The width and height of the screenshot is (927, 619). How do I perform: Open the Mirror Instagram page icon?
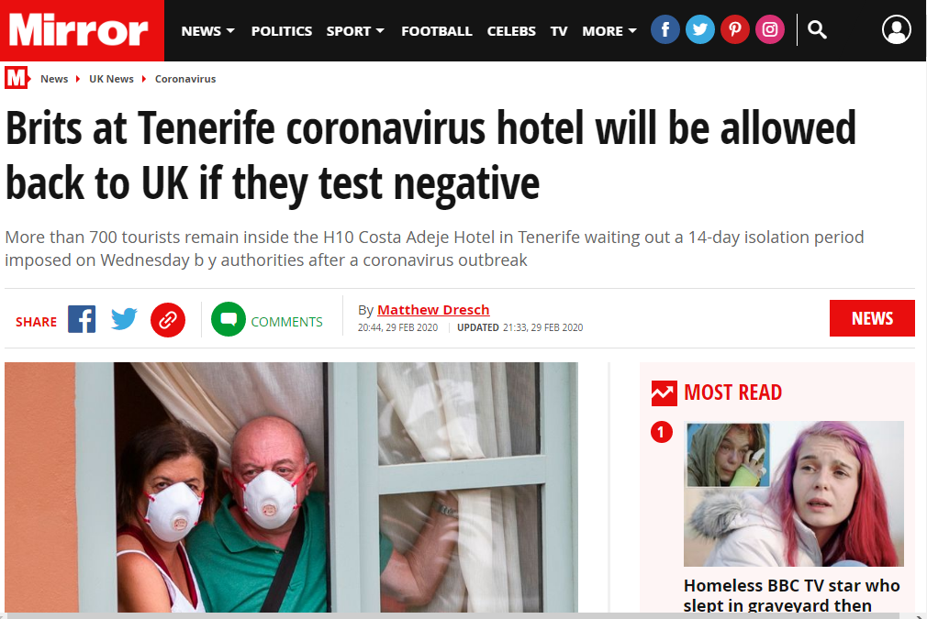pos(770,29)
